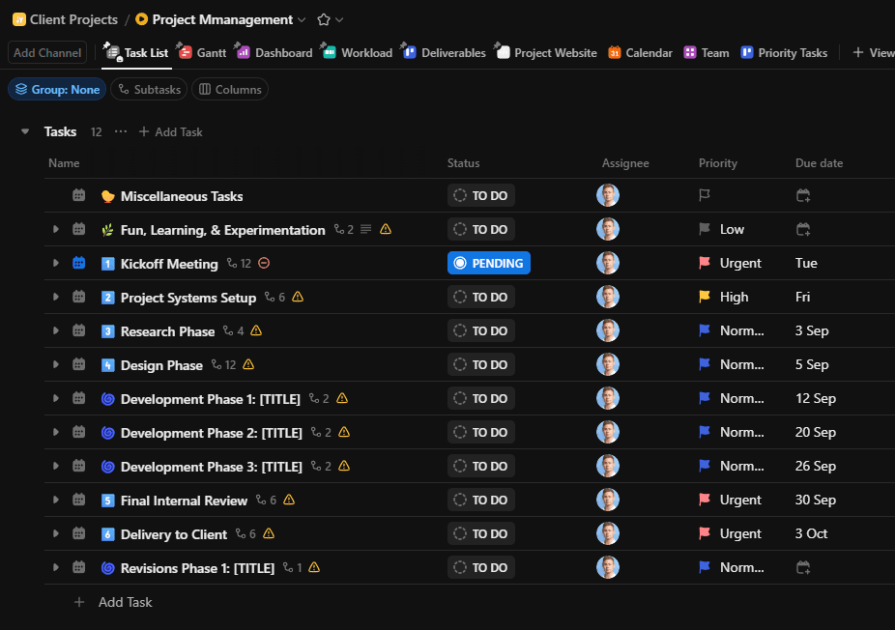
Task: Click the calendar icon on Miscellaneous Tasks row
Action: coord(78,196)
